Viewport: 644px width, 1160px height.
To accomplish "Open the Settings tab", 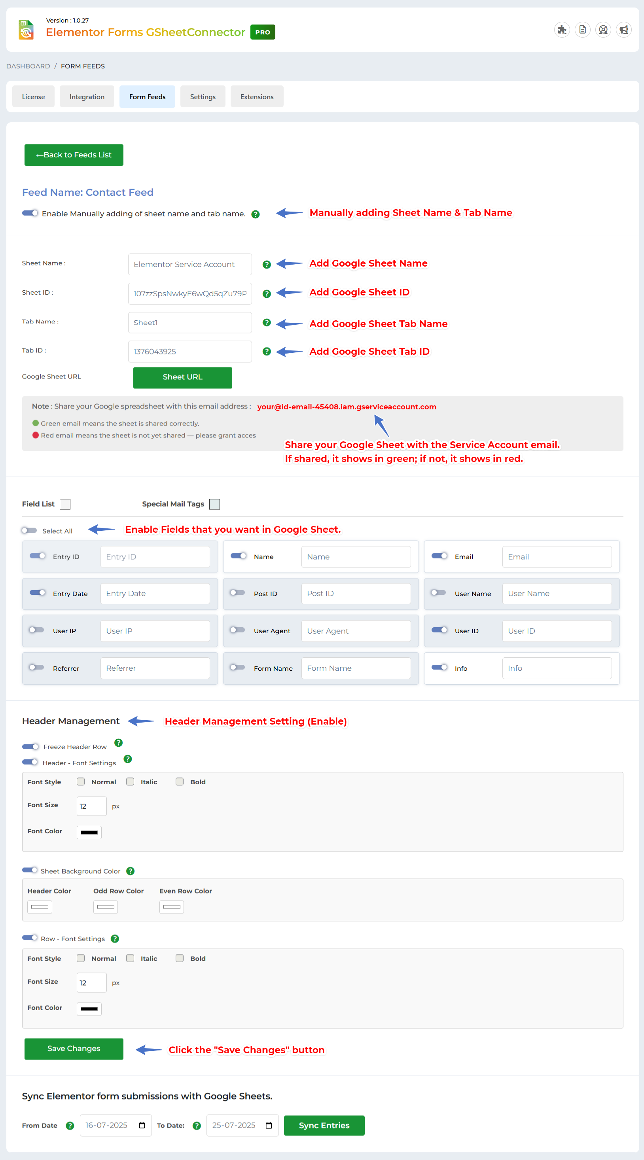I will pyautogui.click(x=203, y=97).
